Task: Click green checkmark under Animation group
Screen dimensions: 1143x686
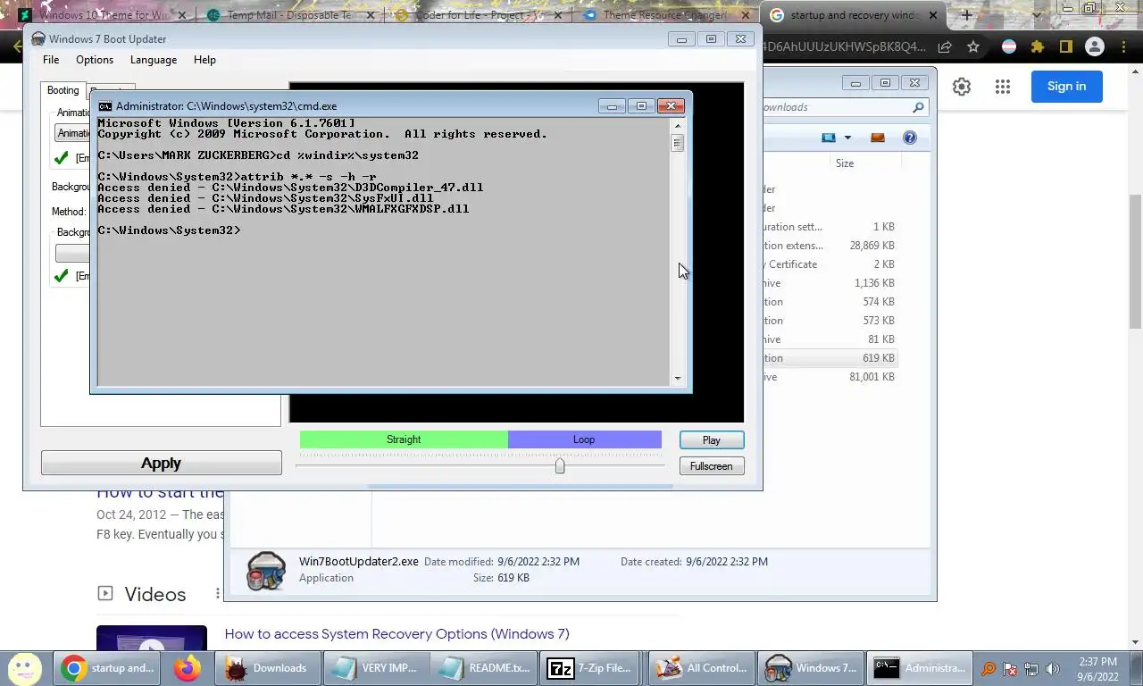Action: [61, 158]
